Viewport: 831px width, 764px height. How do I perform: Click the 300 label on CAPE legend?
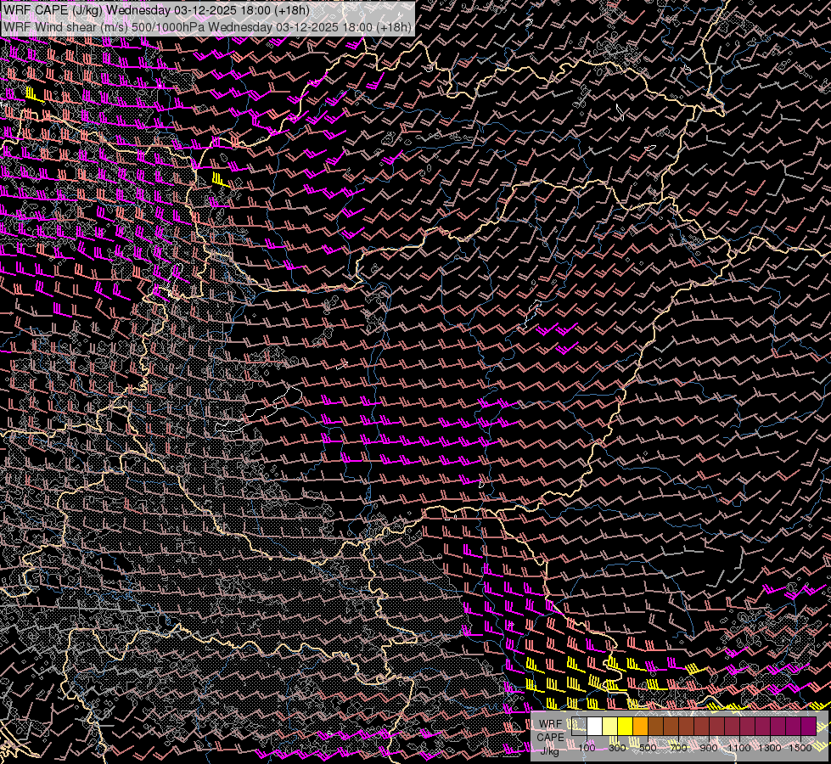coord(617,748)
